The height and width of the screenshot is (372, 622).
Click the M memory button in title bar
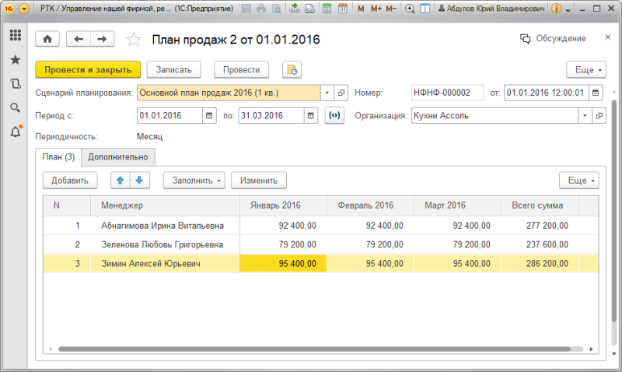(361, 9)
